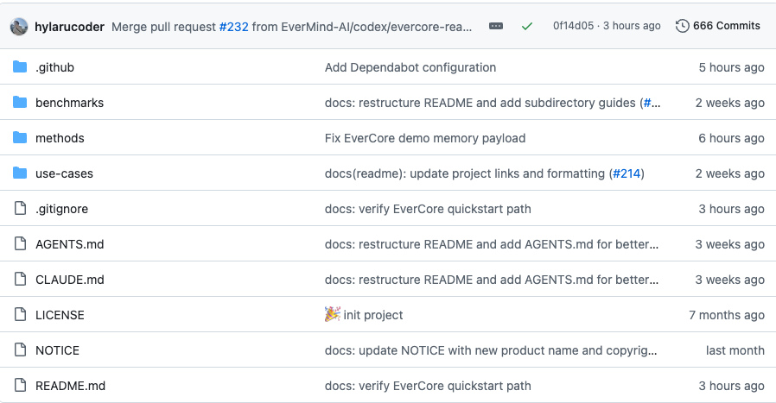Open the use-cases directory
Image resolution: width=776 pixels, height=403 pixels.
click(64, 173)
